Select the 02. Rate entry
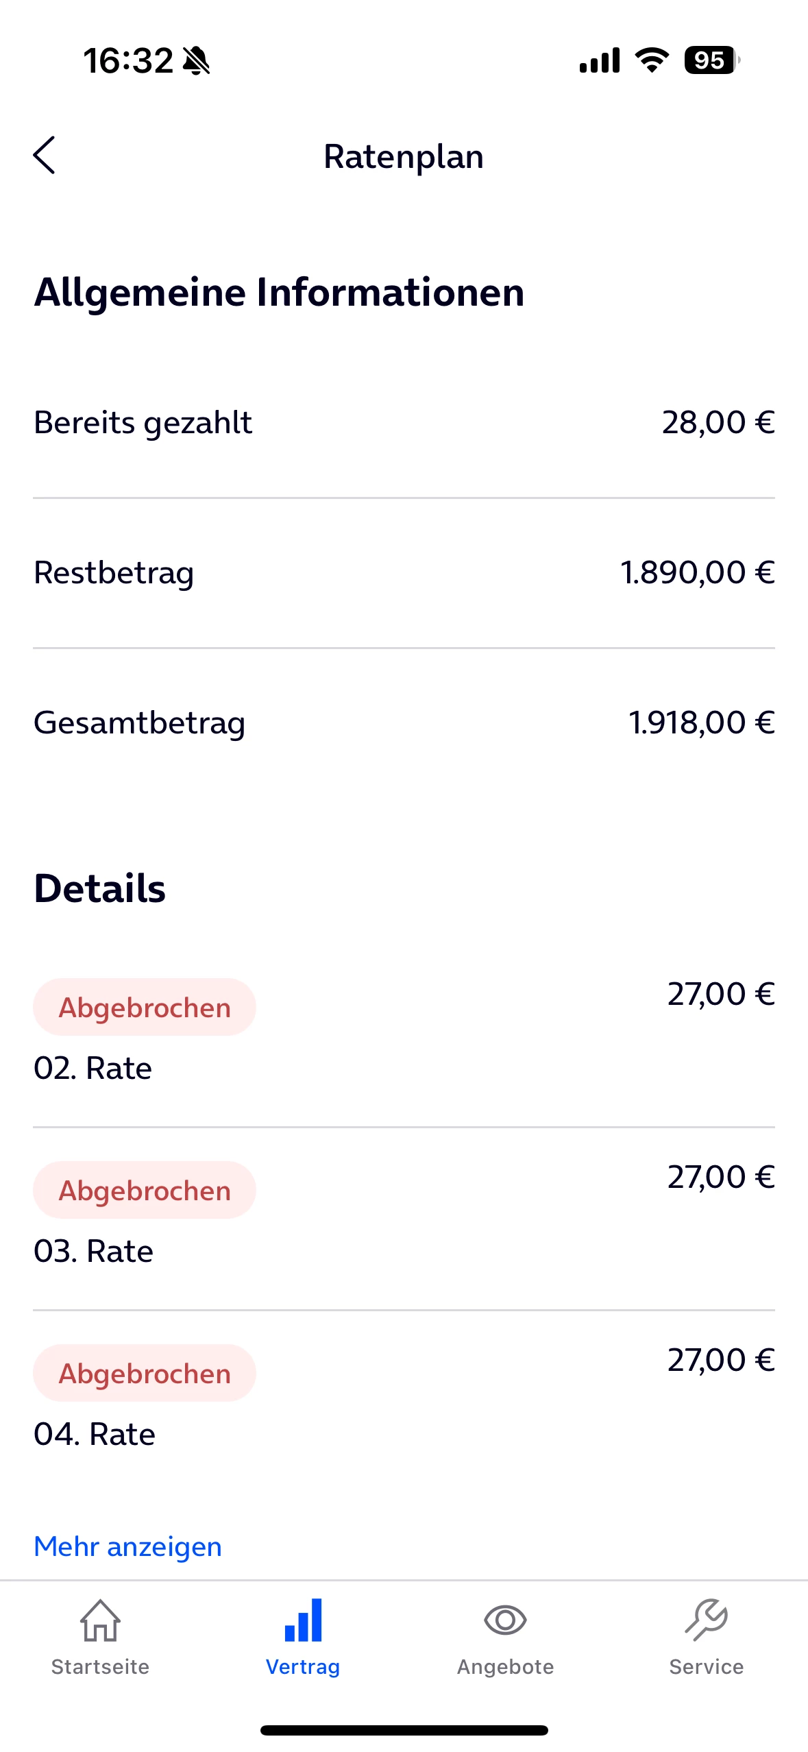 [93, 1068]
